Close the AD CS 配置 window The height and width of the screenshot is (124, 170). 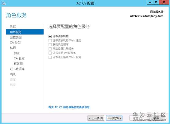coord(164,2)
